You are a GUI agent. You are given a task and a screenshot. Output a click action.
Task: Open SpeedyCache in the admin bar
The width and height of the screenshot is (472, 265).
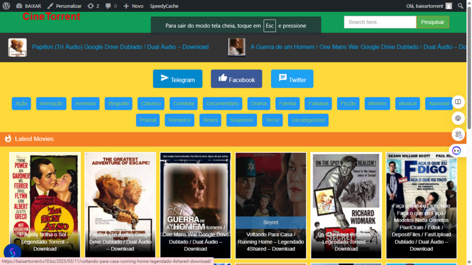(x=164, y=6)
